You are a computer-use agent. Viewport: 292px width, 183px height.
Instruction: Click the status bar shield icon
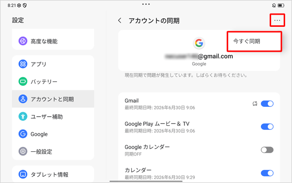25,5
